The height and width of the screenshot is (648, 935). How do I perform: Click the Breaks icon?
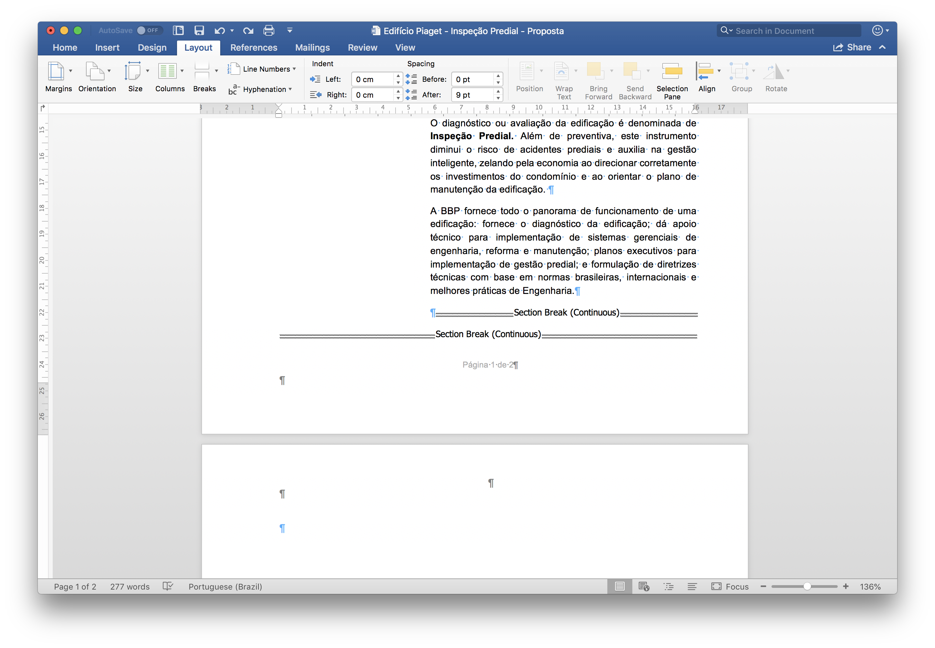[202, 72]
